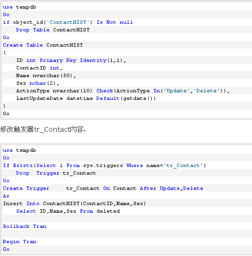252x256 pixels.
Task: Click the Name nvarchar(50) column line
Action: point(46,76)
